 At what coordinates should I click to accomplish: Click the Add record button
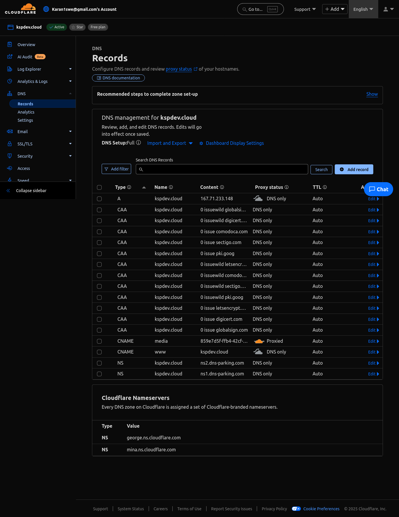pos(354,169)
